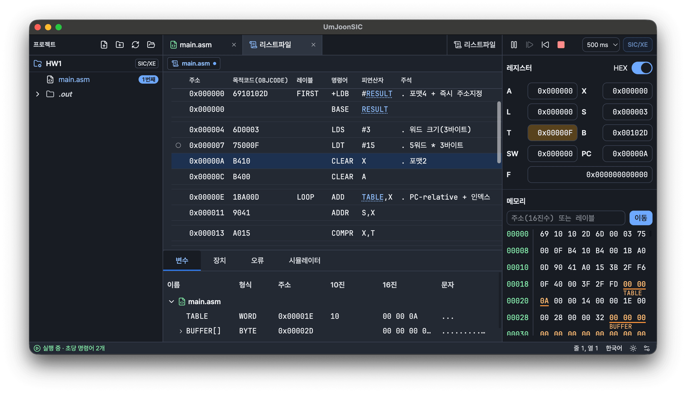Toggle the HEX register display switch

(x=642, y=68)
